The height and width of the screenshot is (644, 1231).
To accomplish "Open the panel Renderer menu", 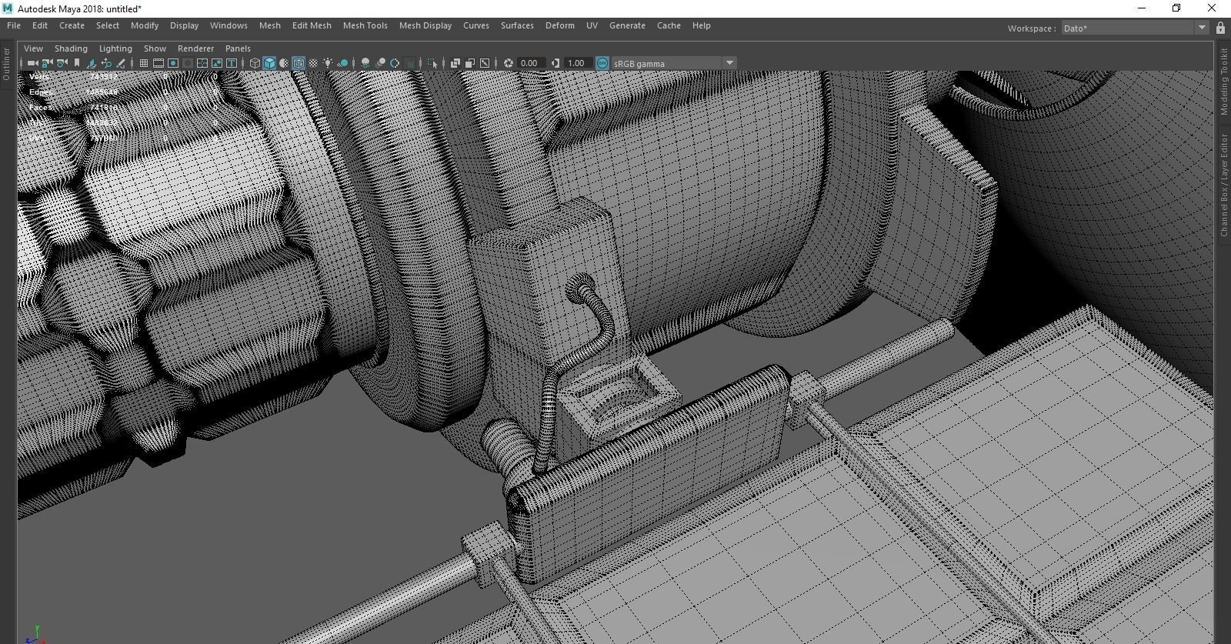I will [x=195, y=48].
